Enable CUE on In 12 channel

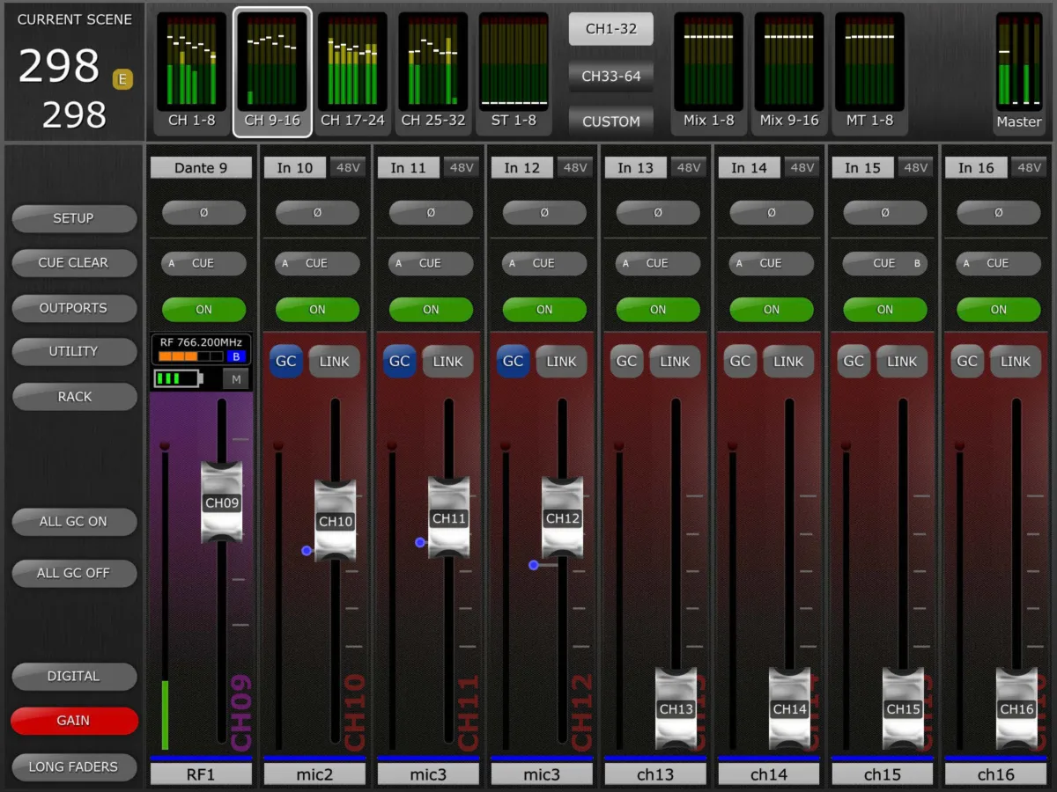pos(544,263)
